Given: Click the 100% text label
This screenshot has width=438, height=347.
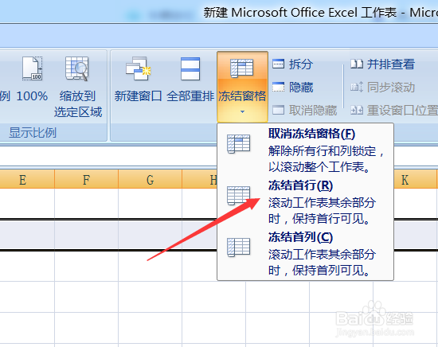Looking at the screenshot, I should click(32, 96).
